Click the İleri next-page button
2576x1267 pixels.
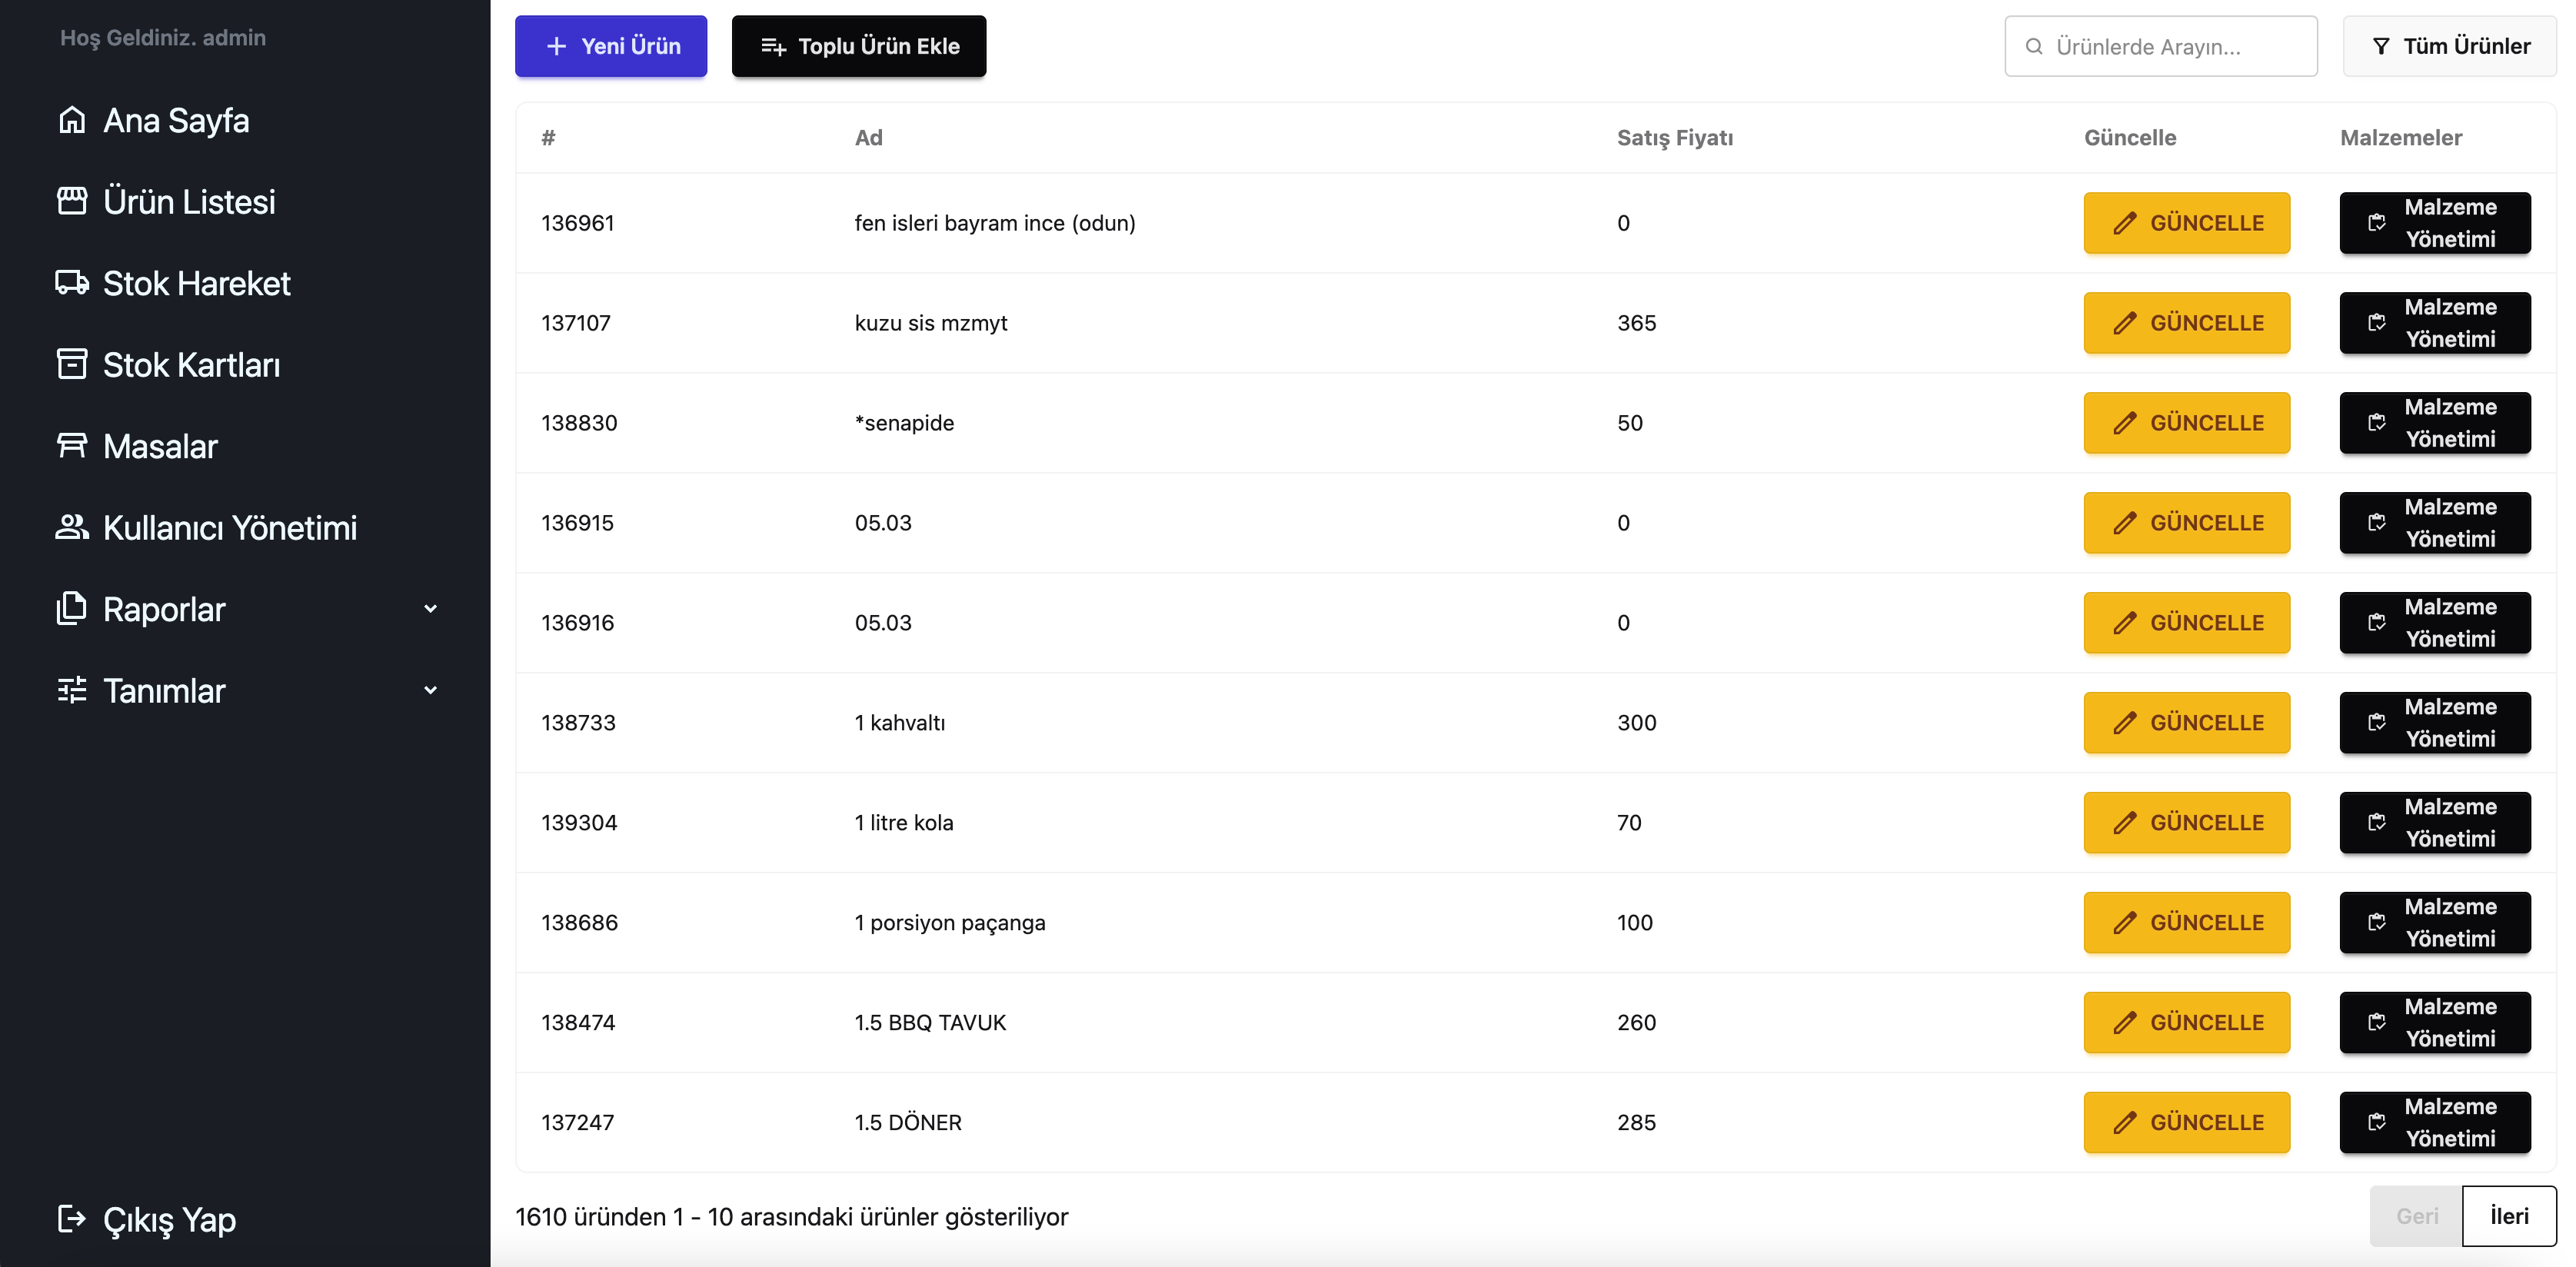(x=2508, y=1216)
